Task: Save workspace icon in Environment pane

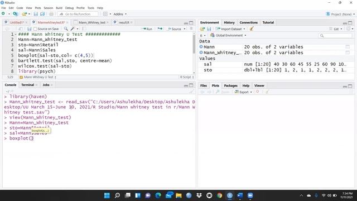Action: click(209, 29)
